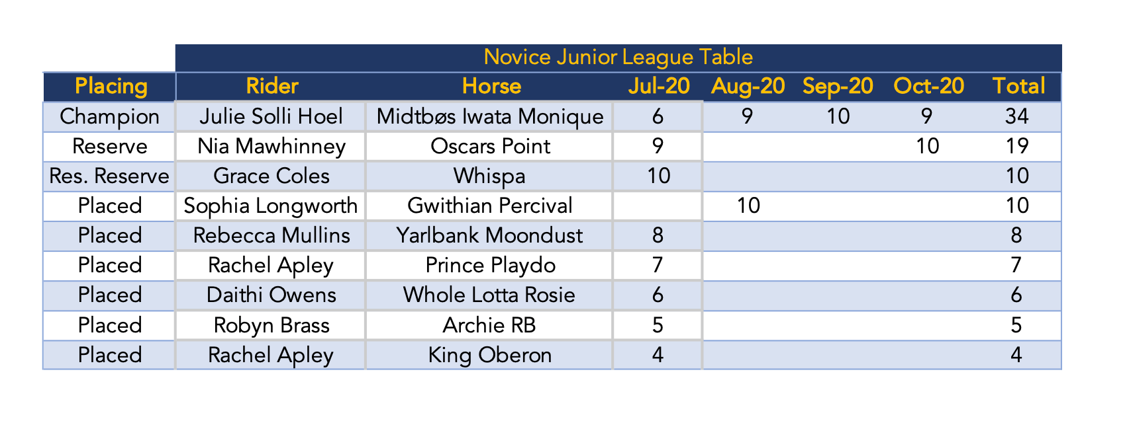Click the Oscars Point horse cell
Screen dimensions: 1131x423
[x=490, y=147]
